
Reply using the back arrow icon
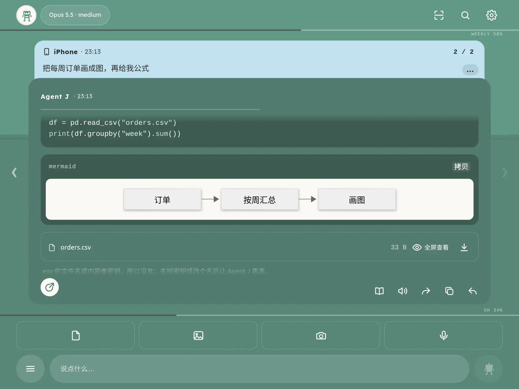(473, 291)
